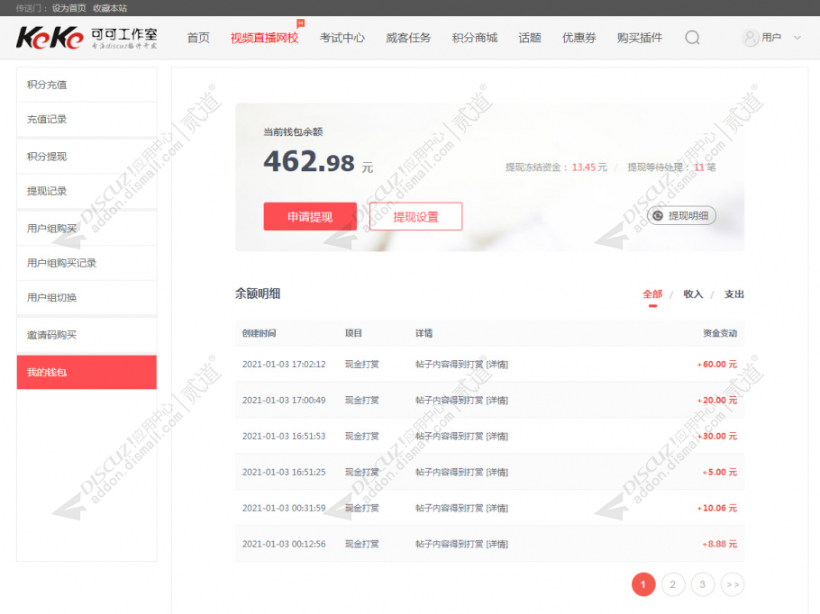Click the 462.98 wallet balance amount

(x=309, y=161)
